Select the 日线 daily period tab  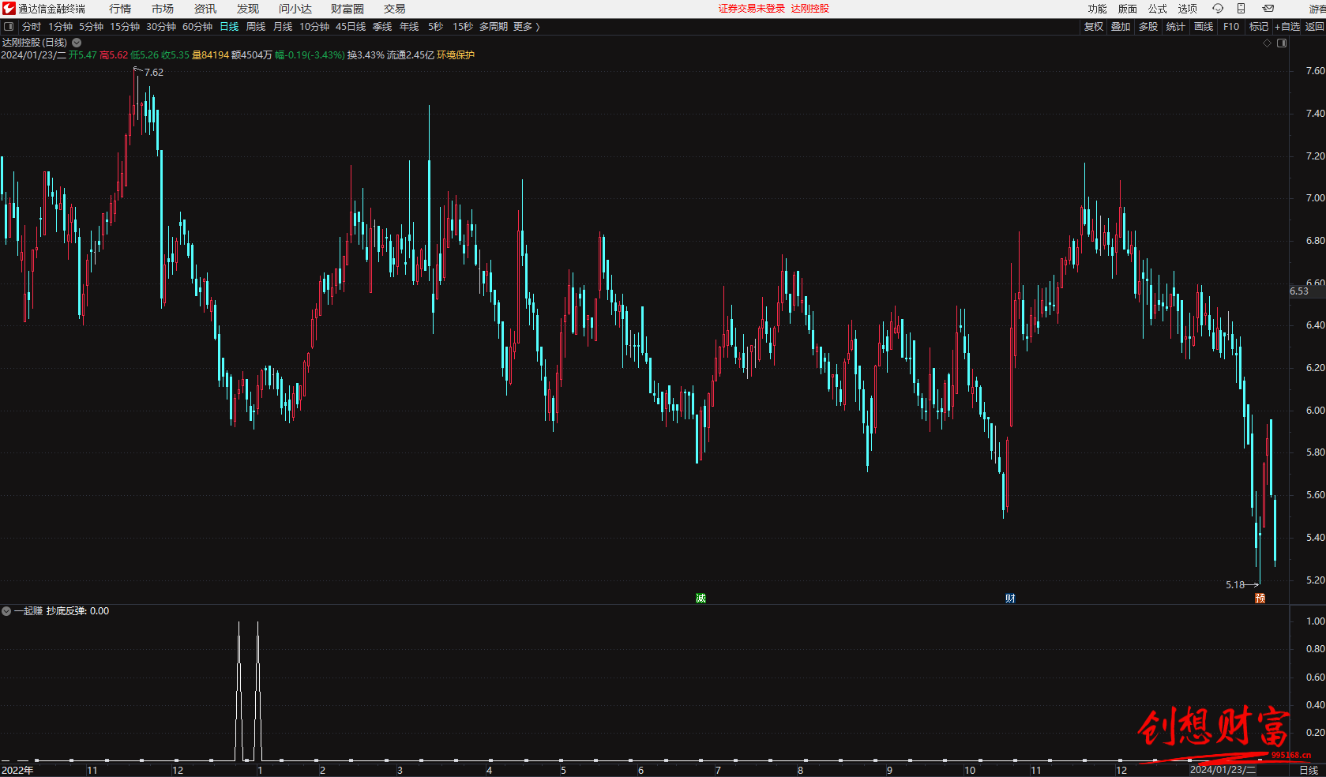click(x=229, y=27)
